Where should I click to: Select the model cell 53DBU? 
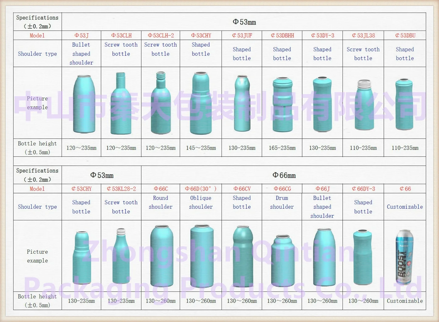(x=405, y=36)
